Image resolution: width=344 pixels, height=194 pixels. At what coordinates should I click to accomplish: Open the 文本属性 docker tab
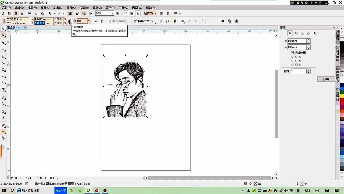338,54
